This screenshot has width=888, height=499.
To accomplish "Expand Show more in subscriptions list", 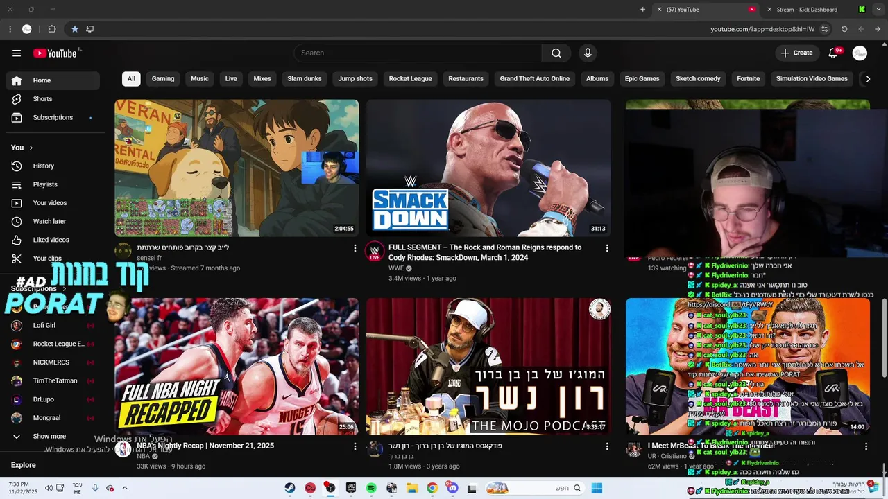I will 53,437.
